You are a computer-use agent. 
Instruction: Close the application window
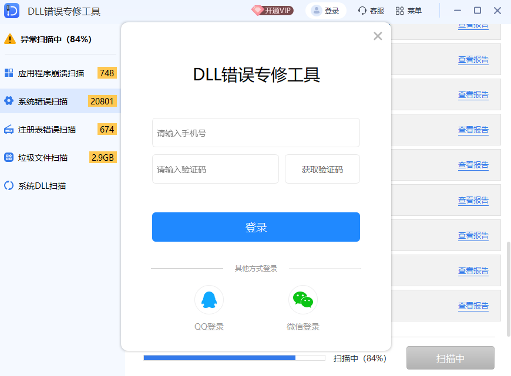coord(497,11)
